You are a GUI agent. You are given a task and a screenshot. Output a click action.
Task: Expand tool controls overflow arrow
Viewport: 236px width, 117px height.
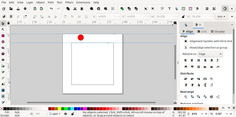click(232, 16)
